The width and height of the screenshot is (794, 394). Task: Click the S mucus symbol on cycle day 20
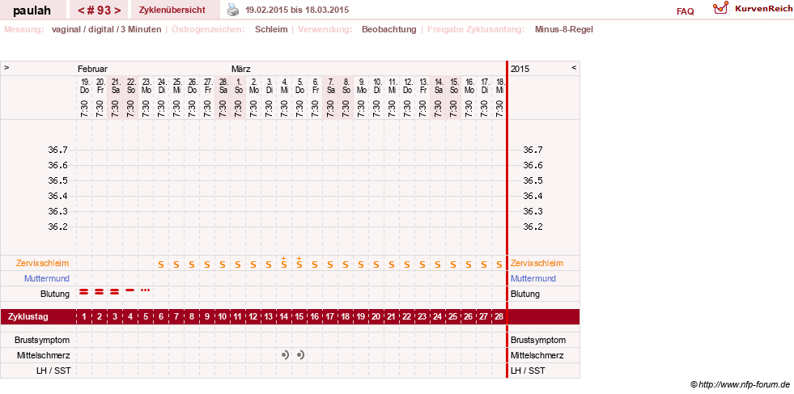point(376,265)
